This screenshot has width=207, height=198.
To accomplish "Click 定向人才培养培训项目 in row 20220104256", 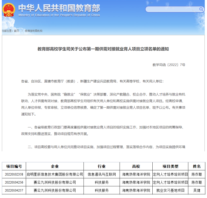I will tap(170, 183).
